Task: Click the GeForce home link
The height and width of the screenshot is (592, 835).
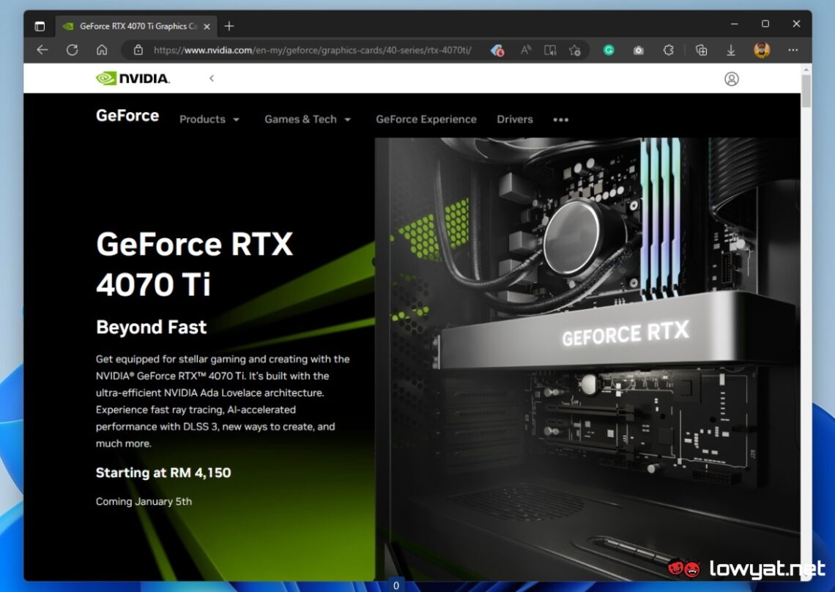Action: coord(127,115)
